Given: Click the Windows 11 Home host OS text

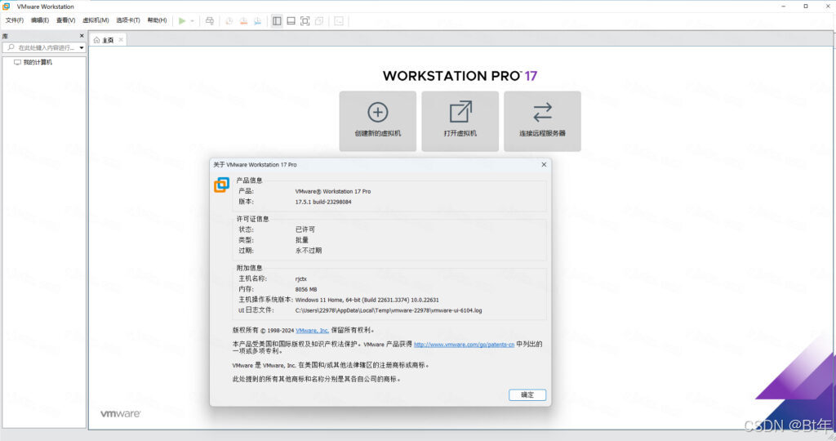Looking at the screenshot, I should 367,301.
